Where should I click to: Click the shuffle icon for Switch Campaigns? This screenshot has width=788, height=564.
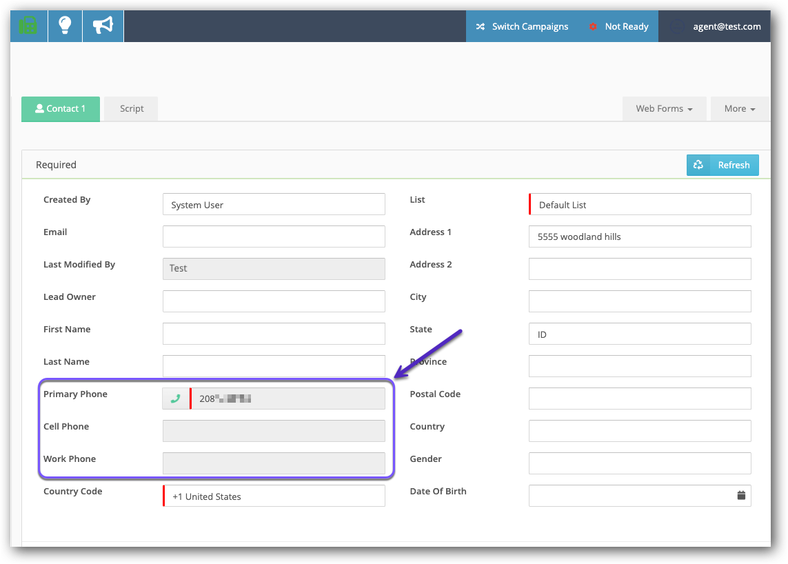tap(481, 27)
